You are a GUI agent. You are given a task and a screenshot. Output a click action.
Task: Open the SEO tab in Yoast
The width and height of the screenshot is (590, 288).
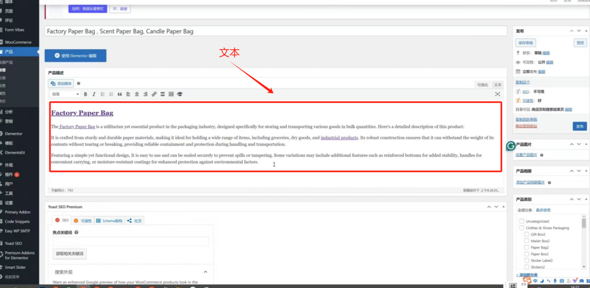point(62,221)
